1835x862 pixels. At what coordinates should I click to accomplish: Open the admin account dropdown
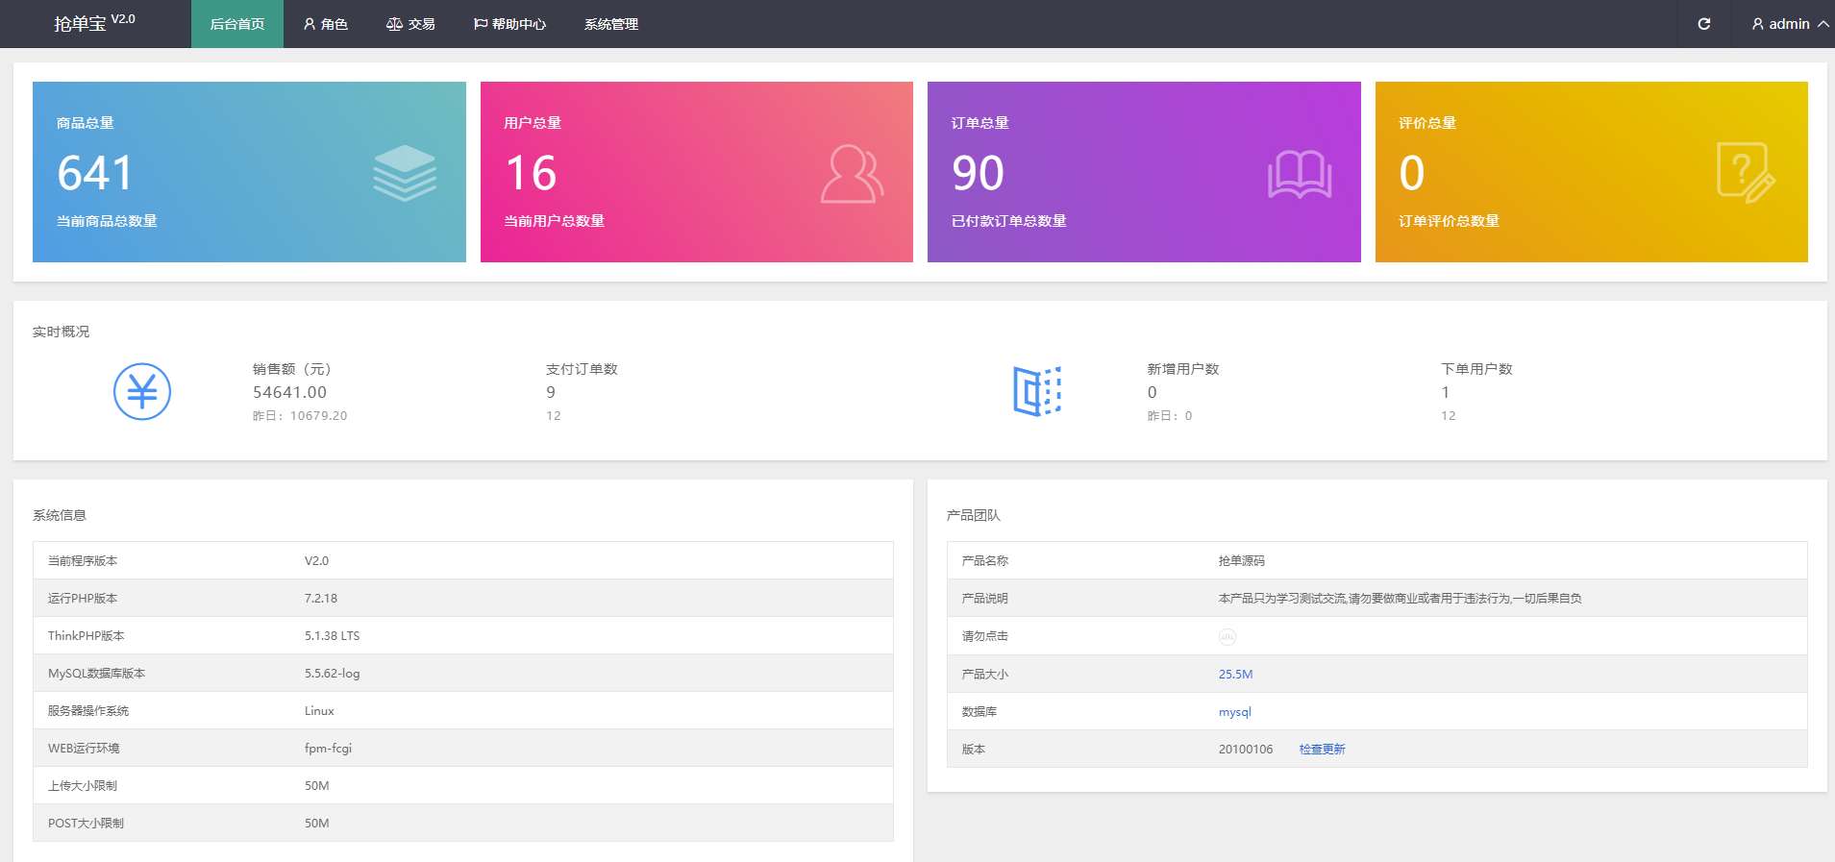[x=1790, y=24]
